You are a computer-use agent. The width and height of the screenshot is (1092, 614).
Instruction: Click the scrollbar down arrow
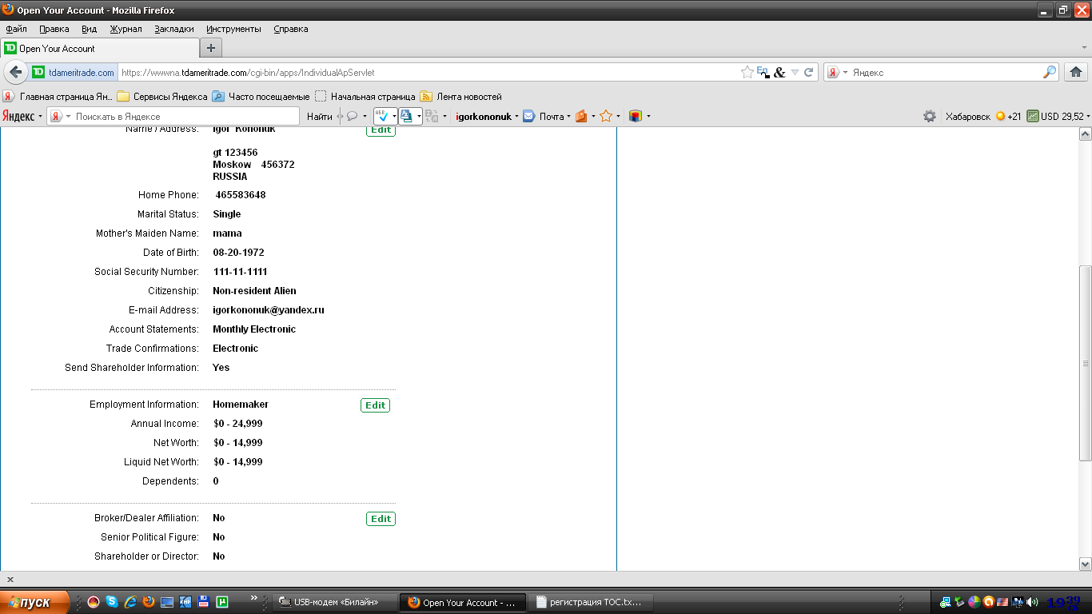pyautogui.click(x=1085, y=564)
